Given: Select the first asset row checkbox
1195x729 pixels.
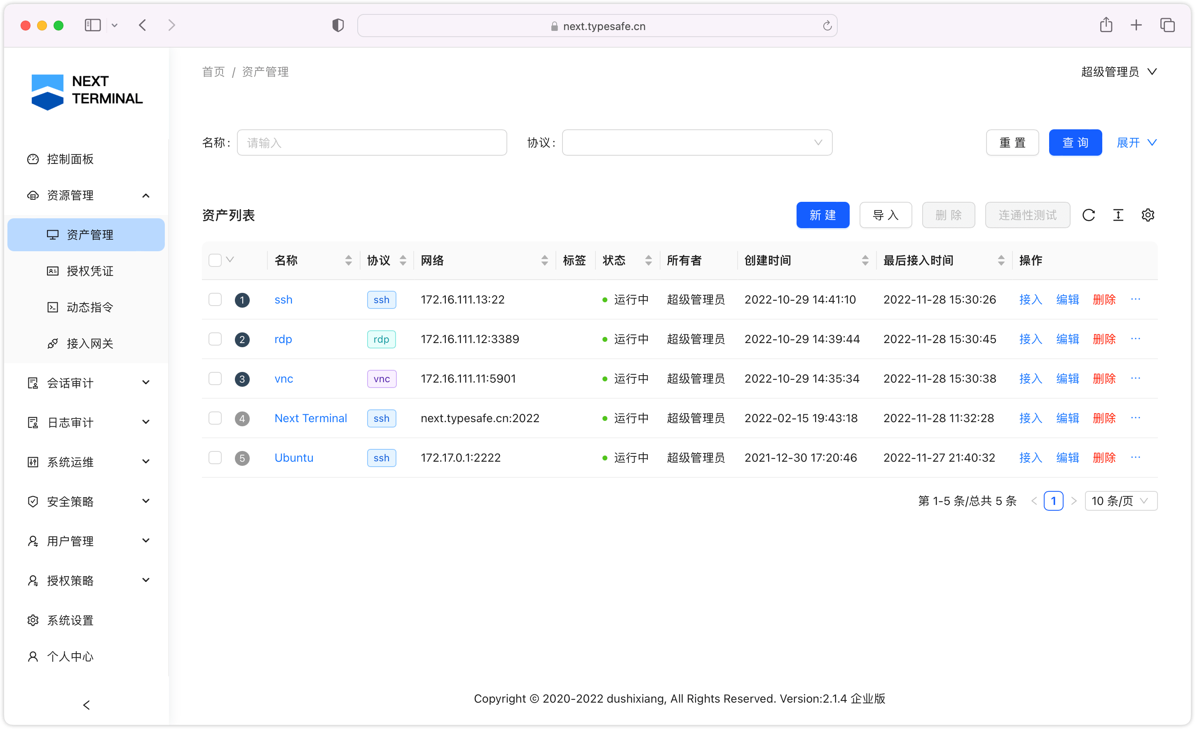Looking at the screenshot, I should point(215,299).
